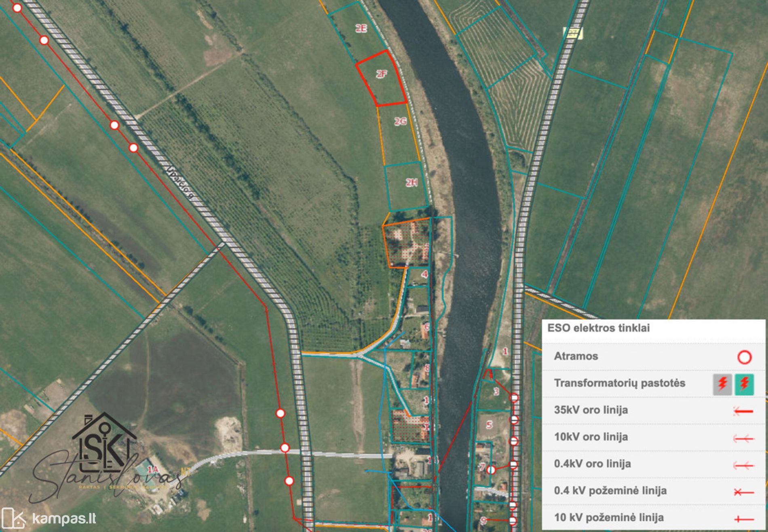
Task: Click the street name label on striped road
Action: tap(181, 182)
